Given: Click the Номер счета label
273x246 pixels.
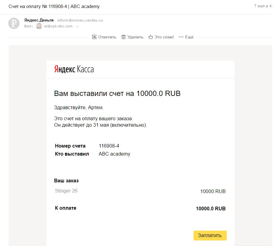Looking at the screenshot, I should tap(70, 146).
